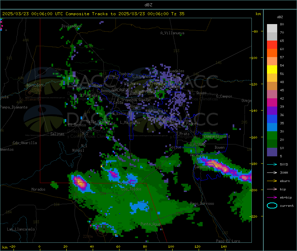The image size is (297, 251).
Task: Click the Paso_El_Loro place label
Action: point(228,241)
